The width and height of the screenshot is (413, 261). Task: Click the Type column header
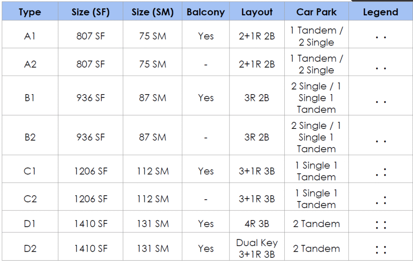click(x=30, y=12)
